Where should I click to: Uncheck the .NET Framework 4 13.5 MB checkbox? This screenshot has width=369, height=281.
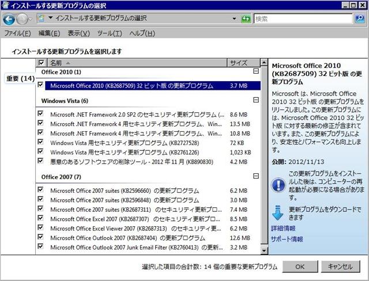pyautogui.click(x=40, y=123)
